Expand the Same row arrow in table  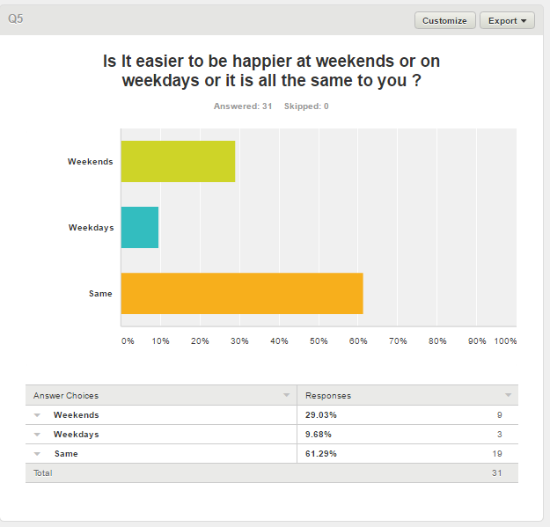38,454
